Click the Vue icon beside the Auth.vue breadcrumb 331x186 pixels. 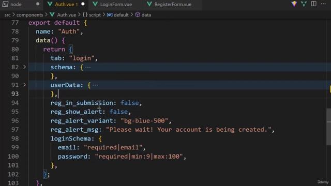52,14
